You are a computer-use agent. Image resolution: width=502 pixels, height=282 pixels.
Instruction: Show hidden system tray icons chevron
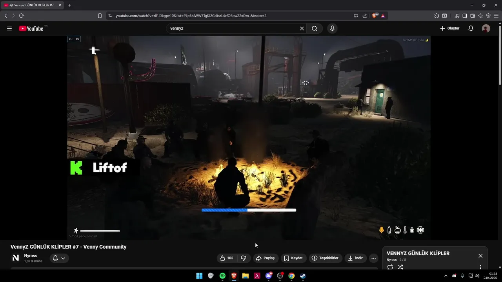pyautogui.click(x=446, y=276)
